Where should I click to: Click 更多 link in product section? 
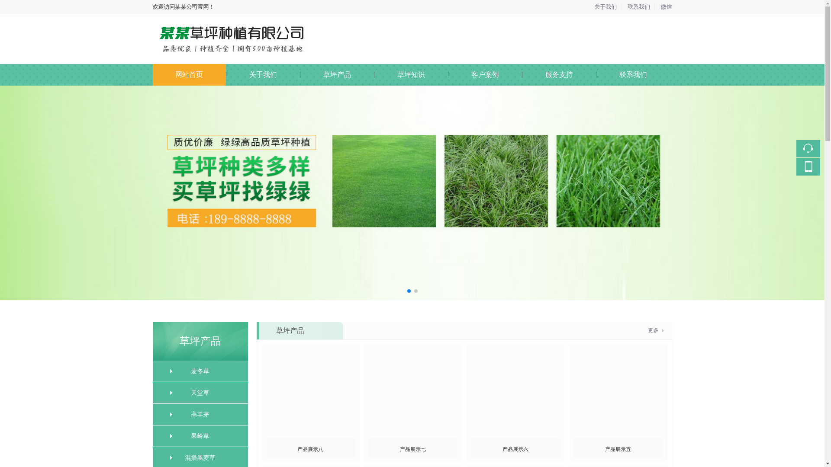(656, 330)
